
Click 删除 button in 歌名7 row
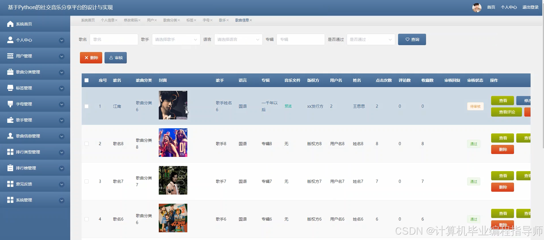(x=503, y=187)
